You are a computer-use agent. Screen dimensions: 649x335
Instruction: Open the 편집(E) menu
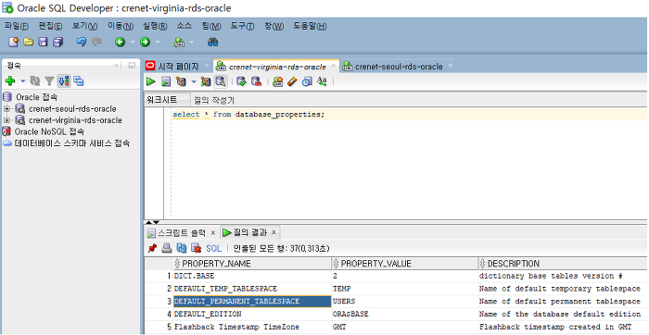pyautogui.click(x=50, y=26)
